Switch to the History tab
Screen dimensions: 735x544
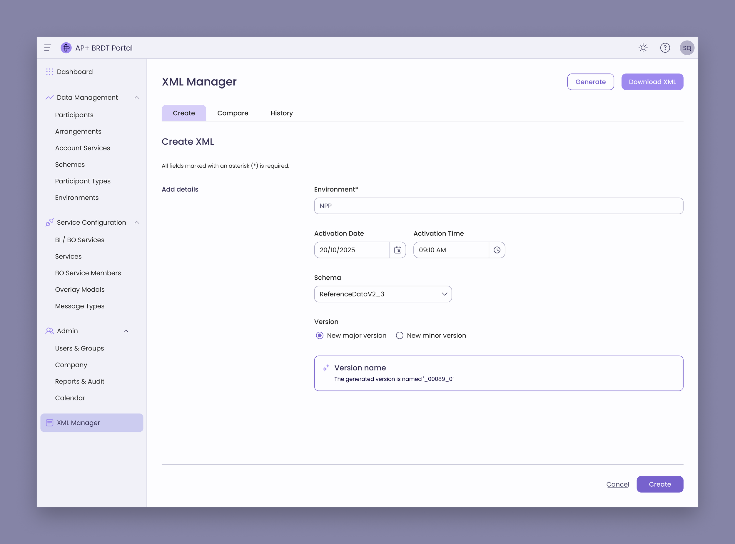(x=281, y=113)
